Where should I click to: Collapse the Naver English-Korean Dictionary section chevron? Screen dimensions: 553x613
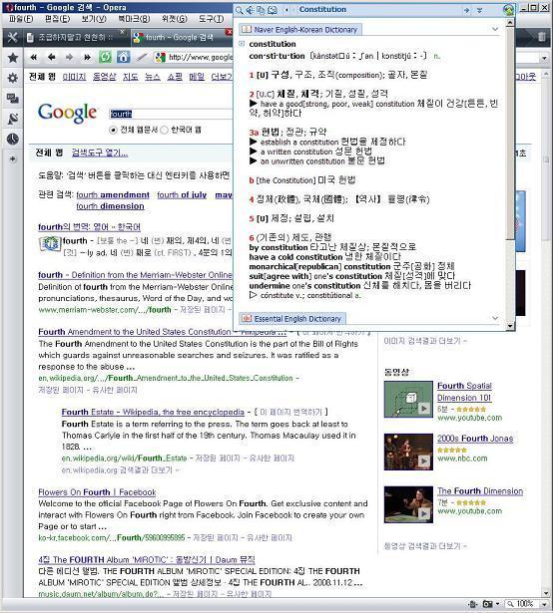(x=495, y=29)
